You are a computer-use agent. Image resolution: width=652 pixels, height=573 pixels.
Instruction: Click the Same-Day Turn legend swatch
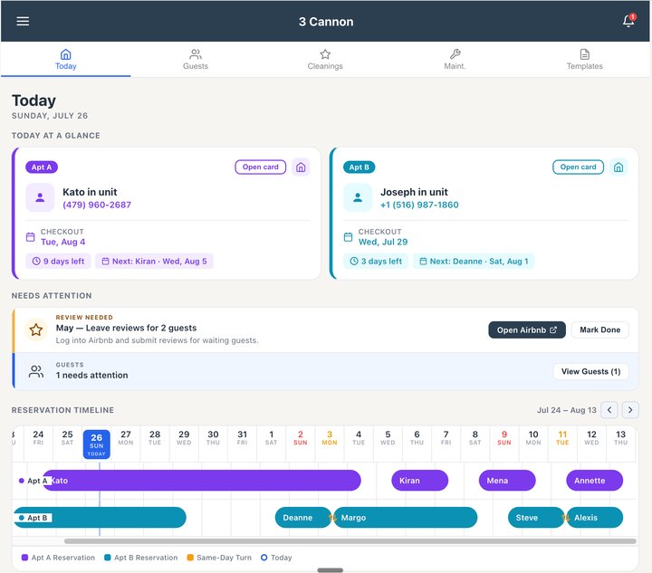pos(190,558)
